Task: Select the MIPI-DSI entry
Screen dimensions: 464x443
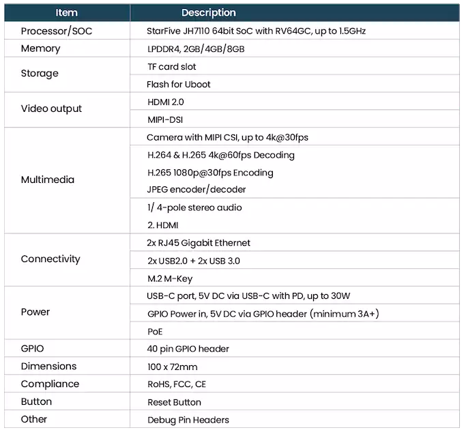Action: [165, 119]
